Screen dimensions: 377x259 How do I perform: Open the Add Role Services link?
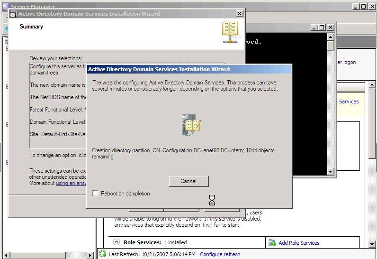click(299, 243)
